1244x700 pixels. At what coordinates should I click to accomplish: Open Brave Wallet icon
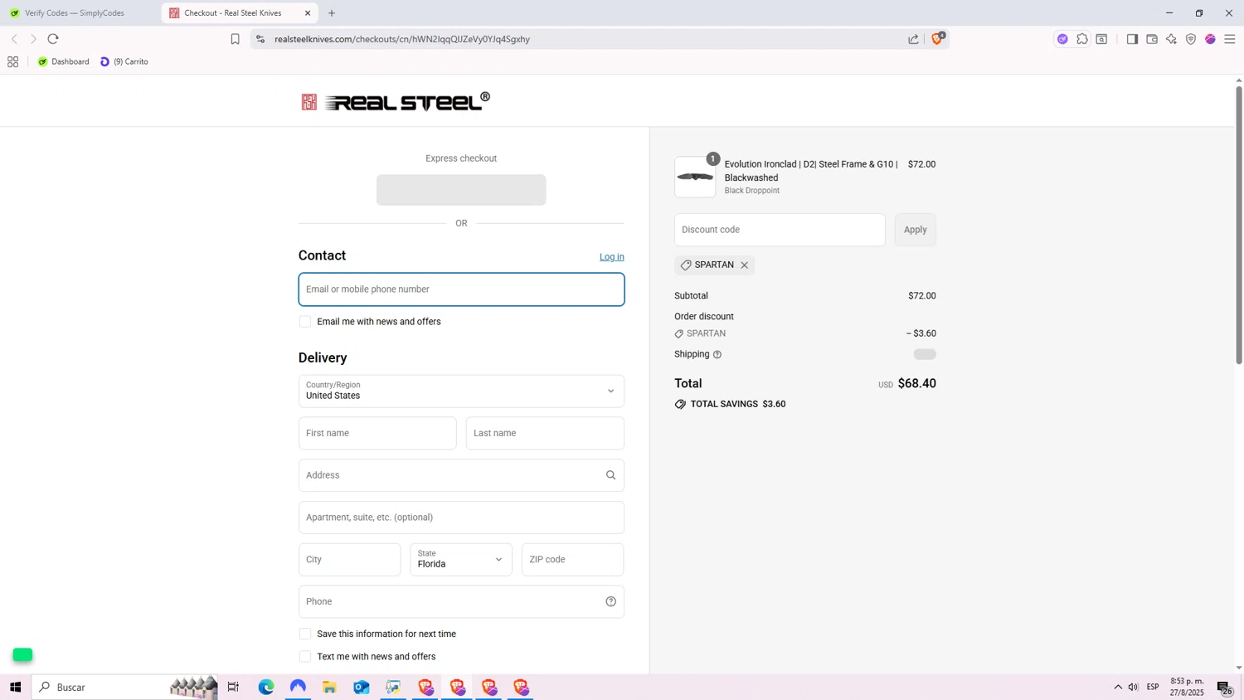tap(1152, 39)
